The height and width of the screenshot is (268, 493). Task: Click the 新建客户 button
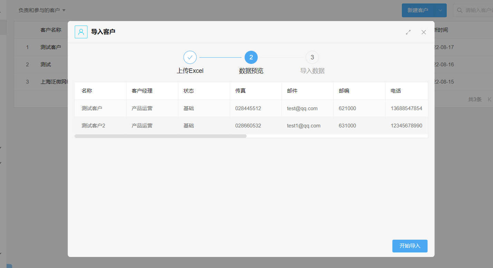pyautogui.click(x=418, y=10)
